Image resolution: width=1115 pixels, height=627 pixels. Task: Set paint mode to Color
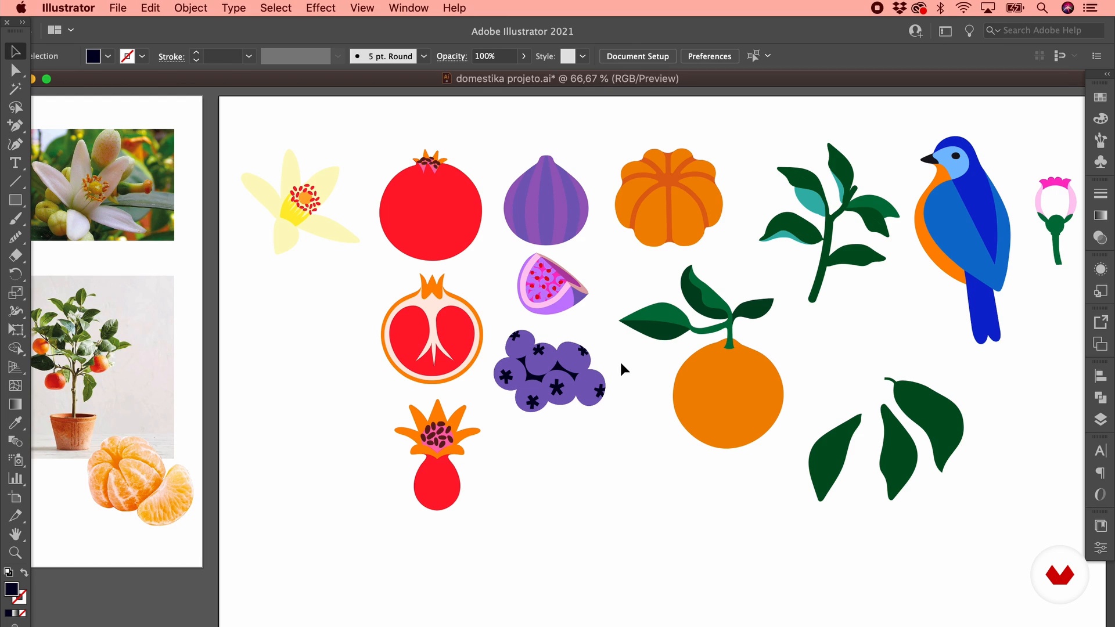point(9,613)
